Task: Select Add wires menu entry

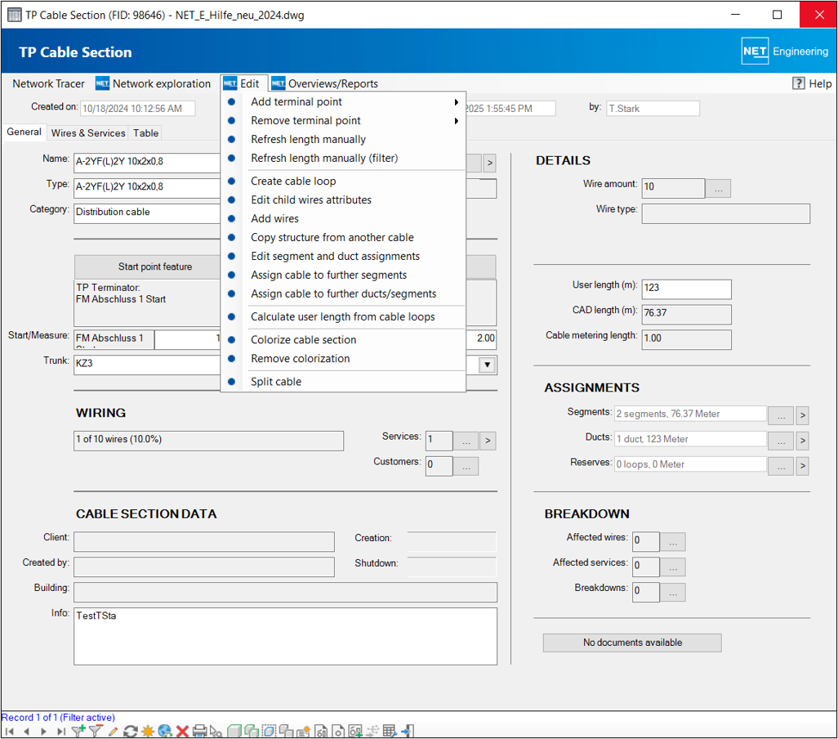Action: (343, 218)
